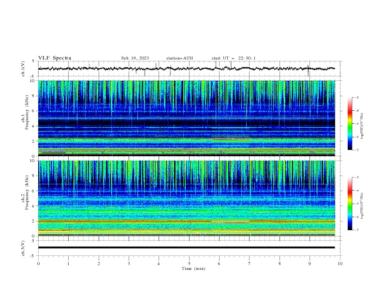Click the ch.2 colorbar "log(PSD)(V²/Hz)" label
Image resolution: width=383 pixels, height=296 pixels.
tap(362, 206)
